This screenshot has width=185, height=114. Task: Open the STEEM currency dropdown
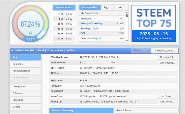tap(141, 51)
